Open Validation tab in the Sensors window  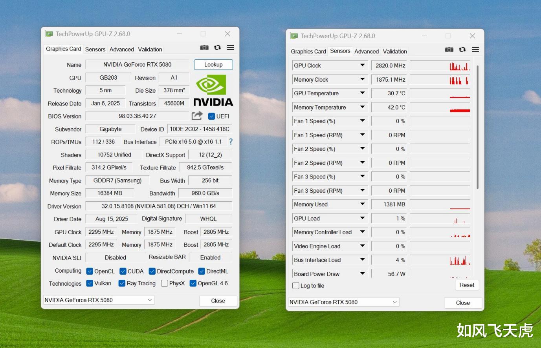(x=395, y=51)
